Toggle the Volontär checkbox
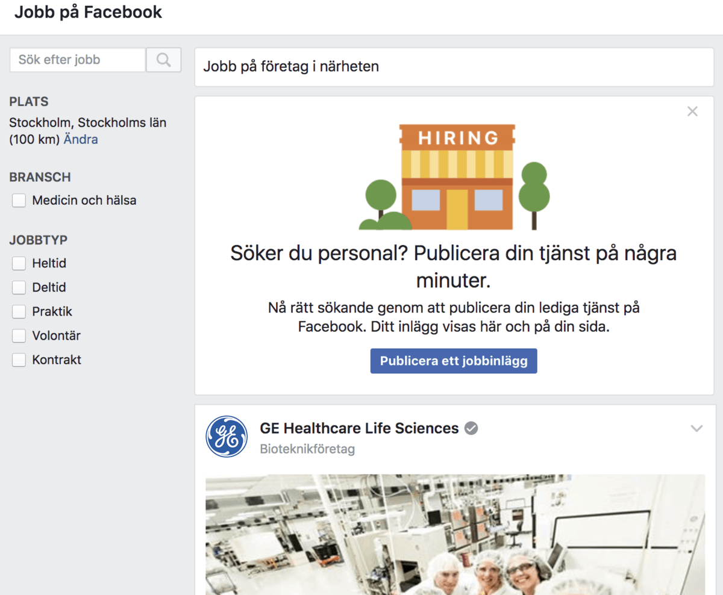Screen dimensions: 723x595 [19, 336]
